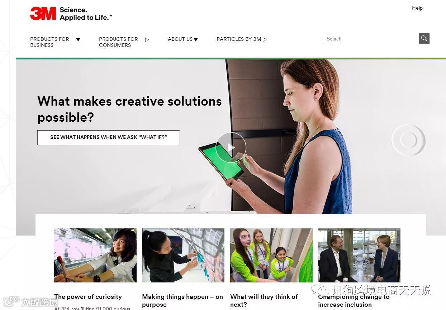Open the two seated executives interview thumbnail
446x310 pixels.
pyautogui.click(x=359, y=255)
